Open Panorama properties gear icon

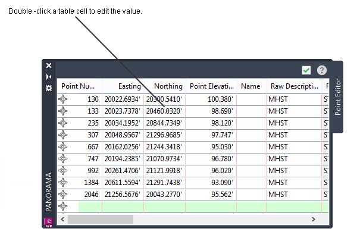[x=49, y=88]
